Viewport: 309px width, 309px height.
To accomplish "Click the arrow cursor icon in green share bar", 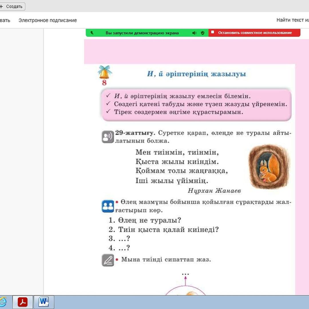I will [92, 33].
